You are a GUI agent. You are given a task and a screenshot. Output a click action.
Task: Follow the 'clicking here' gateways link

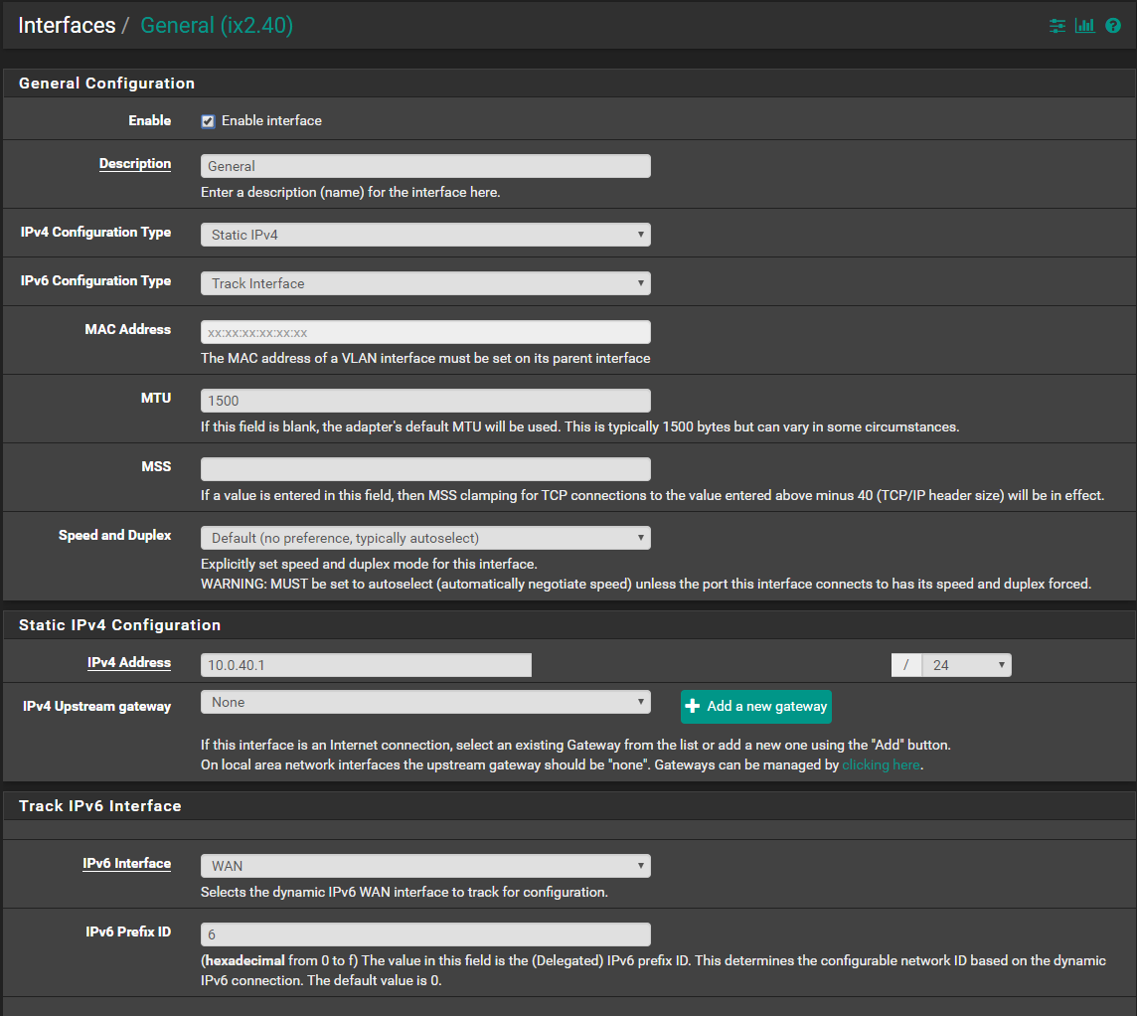(881, 765)
